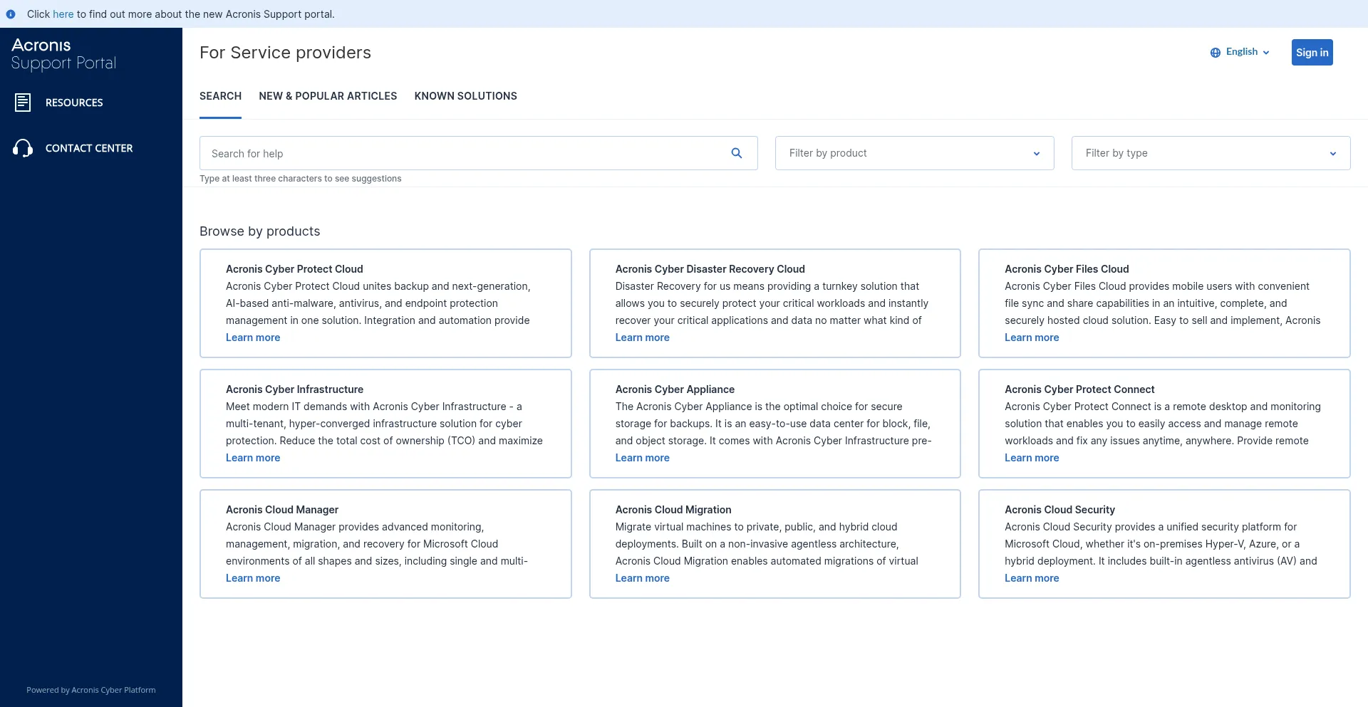Select the Acronis Cloud Migration title

click(673, 510)
